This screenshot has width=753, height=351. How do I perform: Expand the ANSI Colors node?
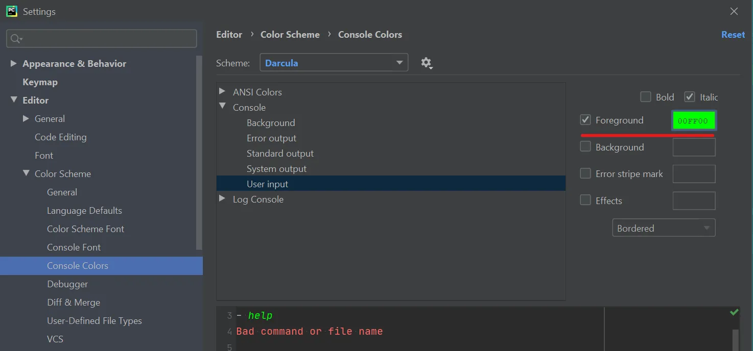[x=222, y=91]
